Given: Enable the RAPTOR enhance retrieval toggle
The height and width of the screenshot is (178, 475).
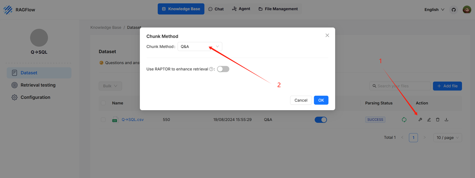Looking at the screenshot, I should (x=223, y=69).
